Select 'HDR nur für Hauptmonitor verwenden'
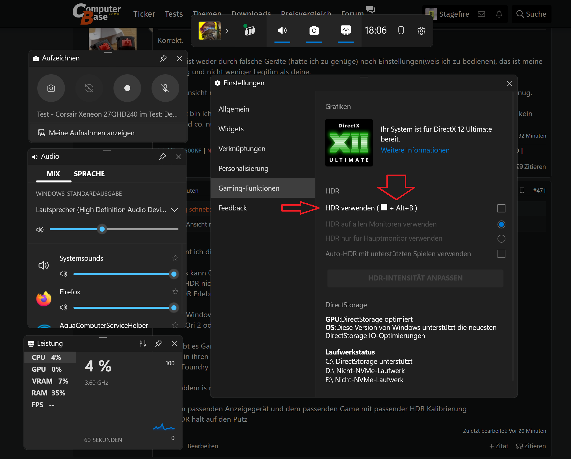Image resolution: width=571 pixels, height=459 pixels. [501, 239]
